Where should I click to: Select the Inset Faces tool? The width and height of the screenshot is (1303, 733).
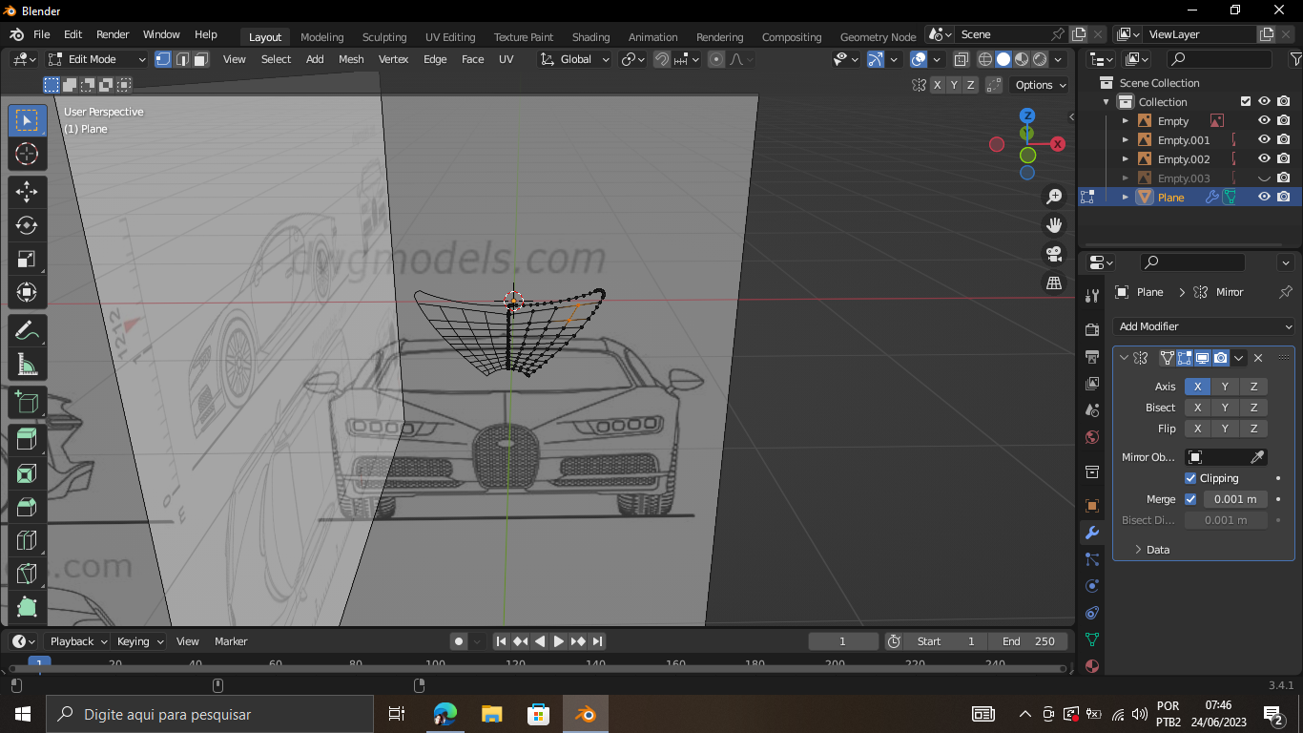coord(27,473)
